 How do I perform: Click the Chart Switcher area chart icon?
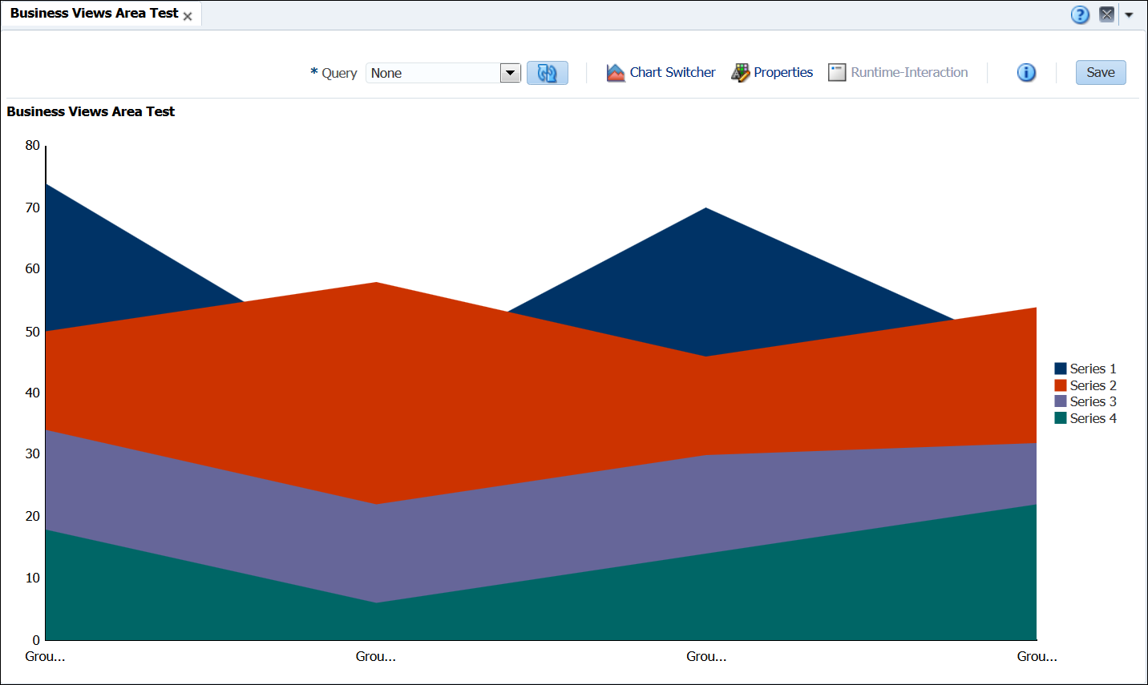click(x=616, y=73)
